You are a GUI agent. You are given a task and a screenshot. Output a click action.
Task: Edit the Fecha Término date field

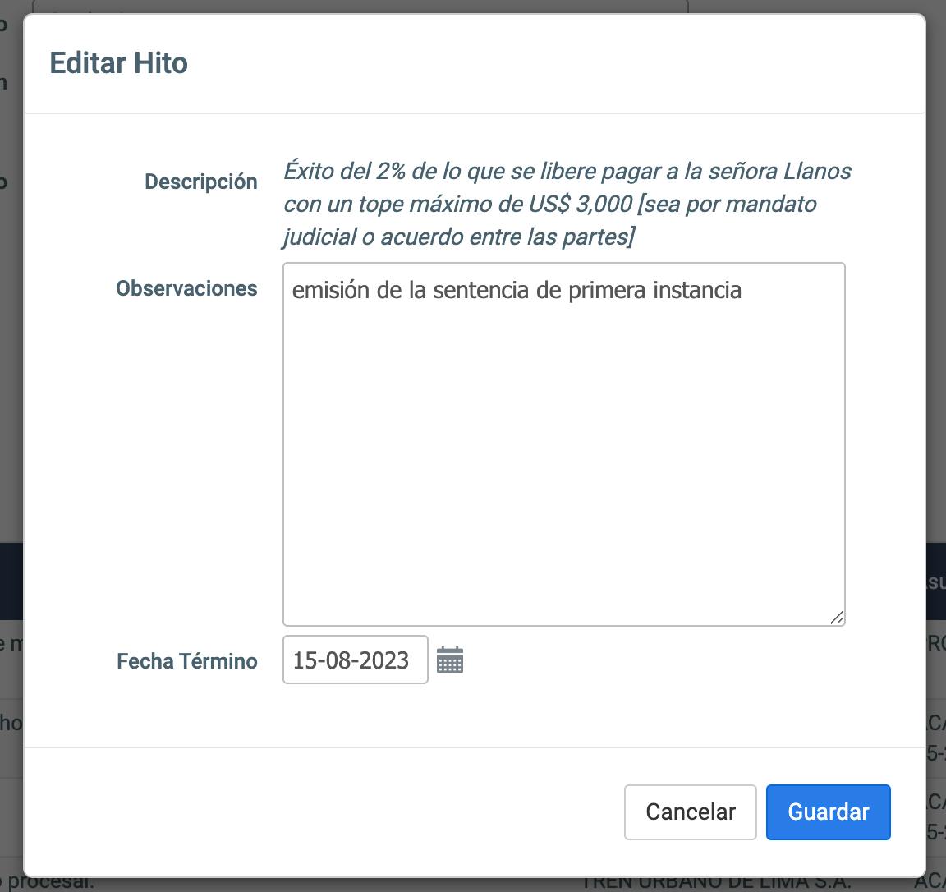(x=356, y=660)
